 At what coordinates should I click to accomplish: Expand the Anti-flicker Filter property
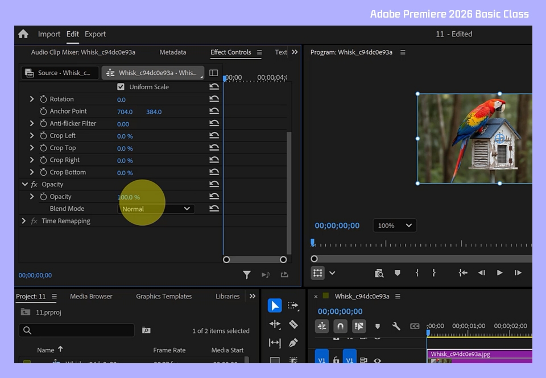[x=32, y=123]
